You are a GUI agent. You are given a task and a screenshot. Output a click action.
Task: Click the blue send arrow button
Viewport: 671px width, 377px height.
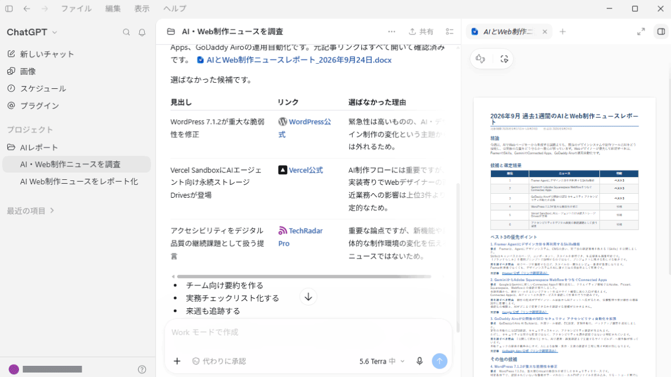point(440,361)
